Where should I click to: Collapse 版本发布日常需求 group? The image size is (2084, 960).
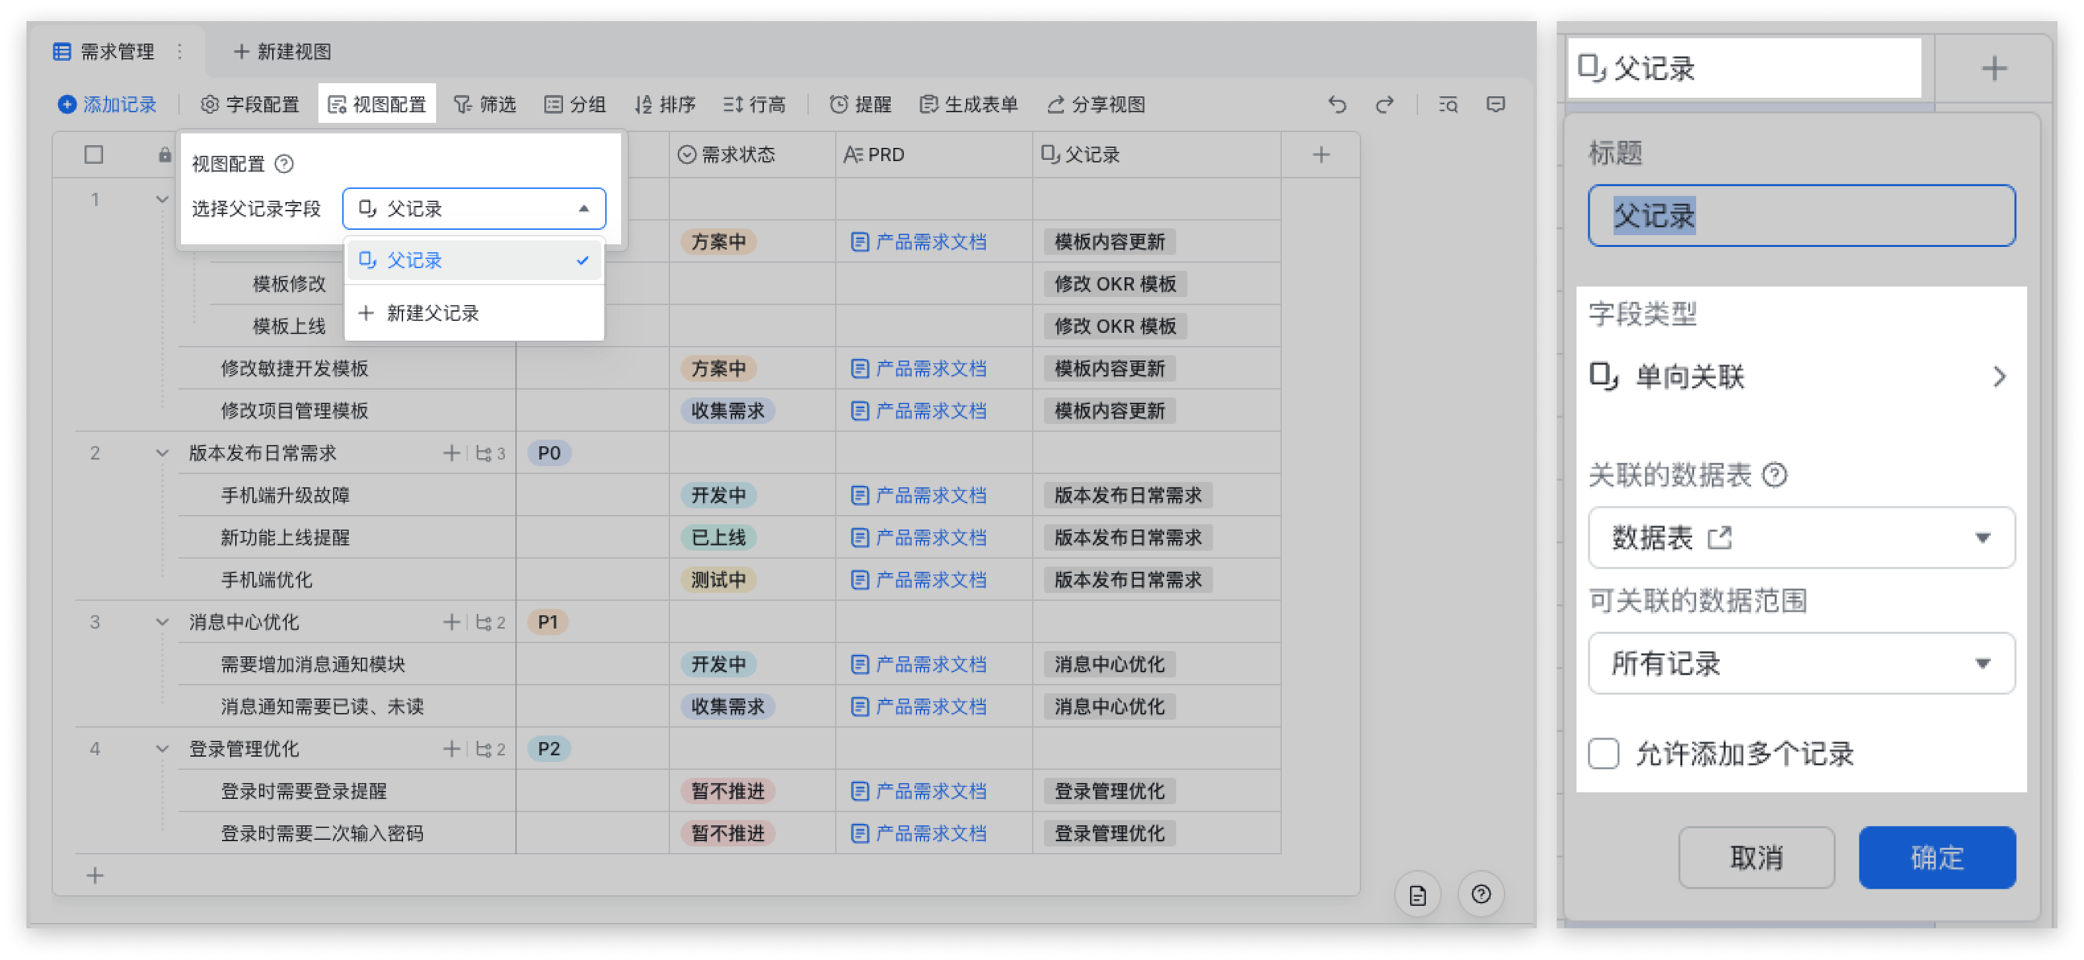click(x=162, y=454)
